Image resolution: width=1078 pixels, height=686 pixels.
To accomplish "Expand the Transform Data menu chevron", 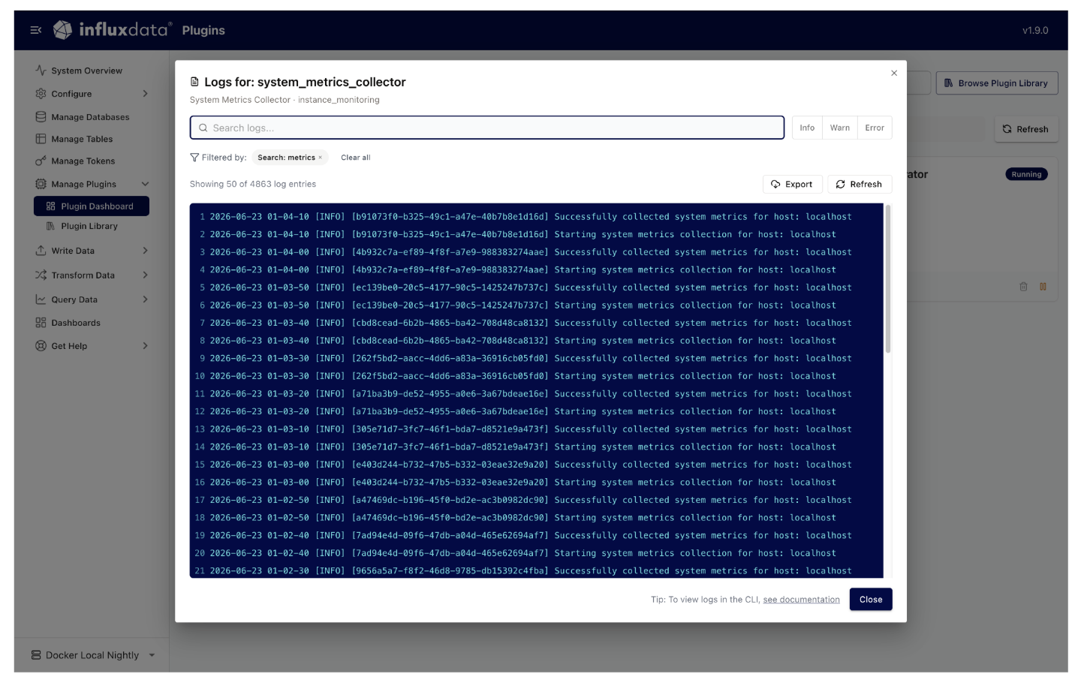I will click(145, 275).
